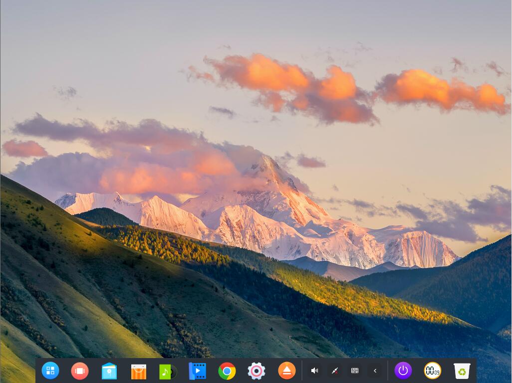Open Google Chrome browser
Screen dimensions: 512x383
(227, 371)
